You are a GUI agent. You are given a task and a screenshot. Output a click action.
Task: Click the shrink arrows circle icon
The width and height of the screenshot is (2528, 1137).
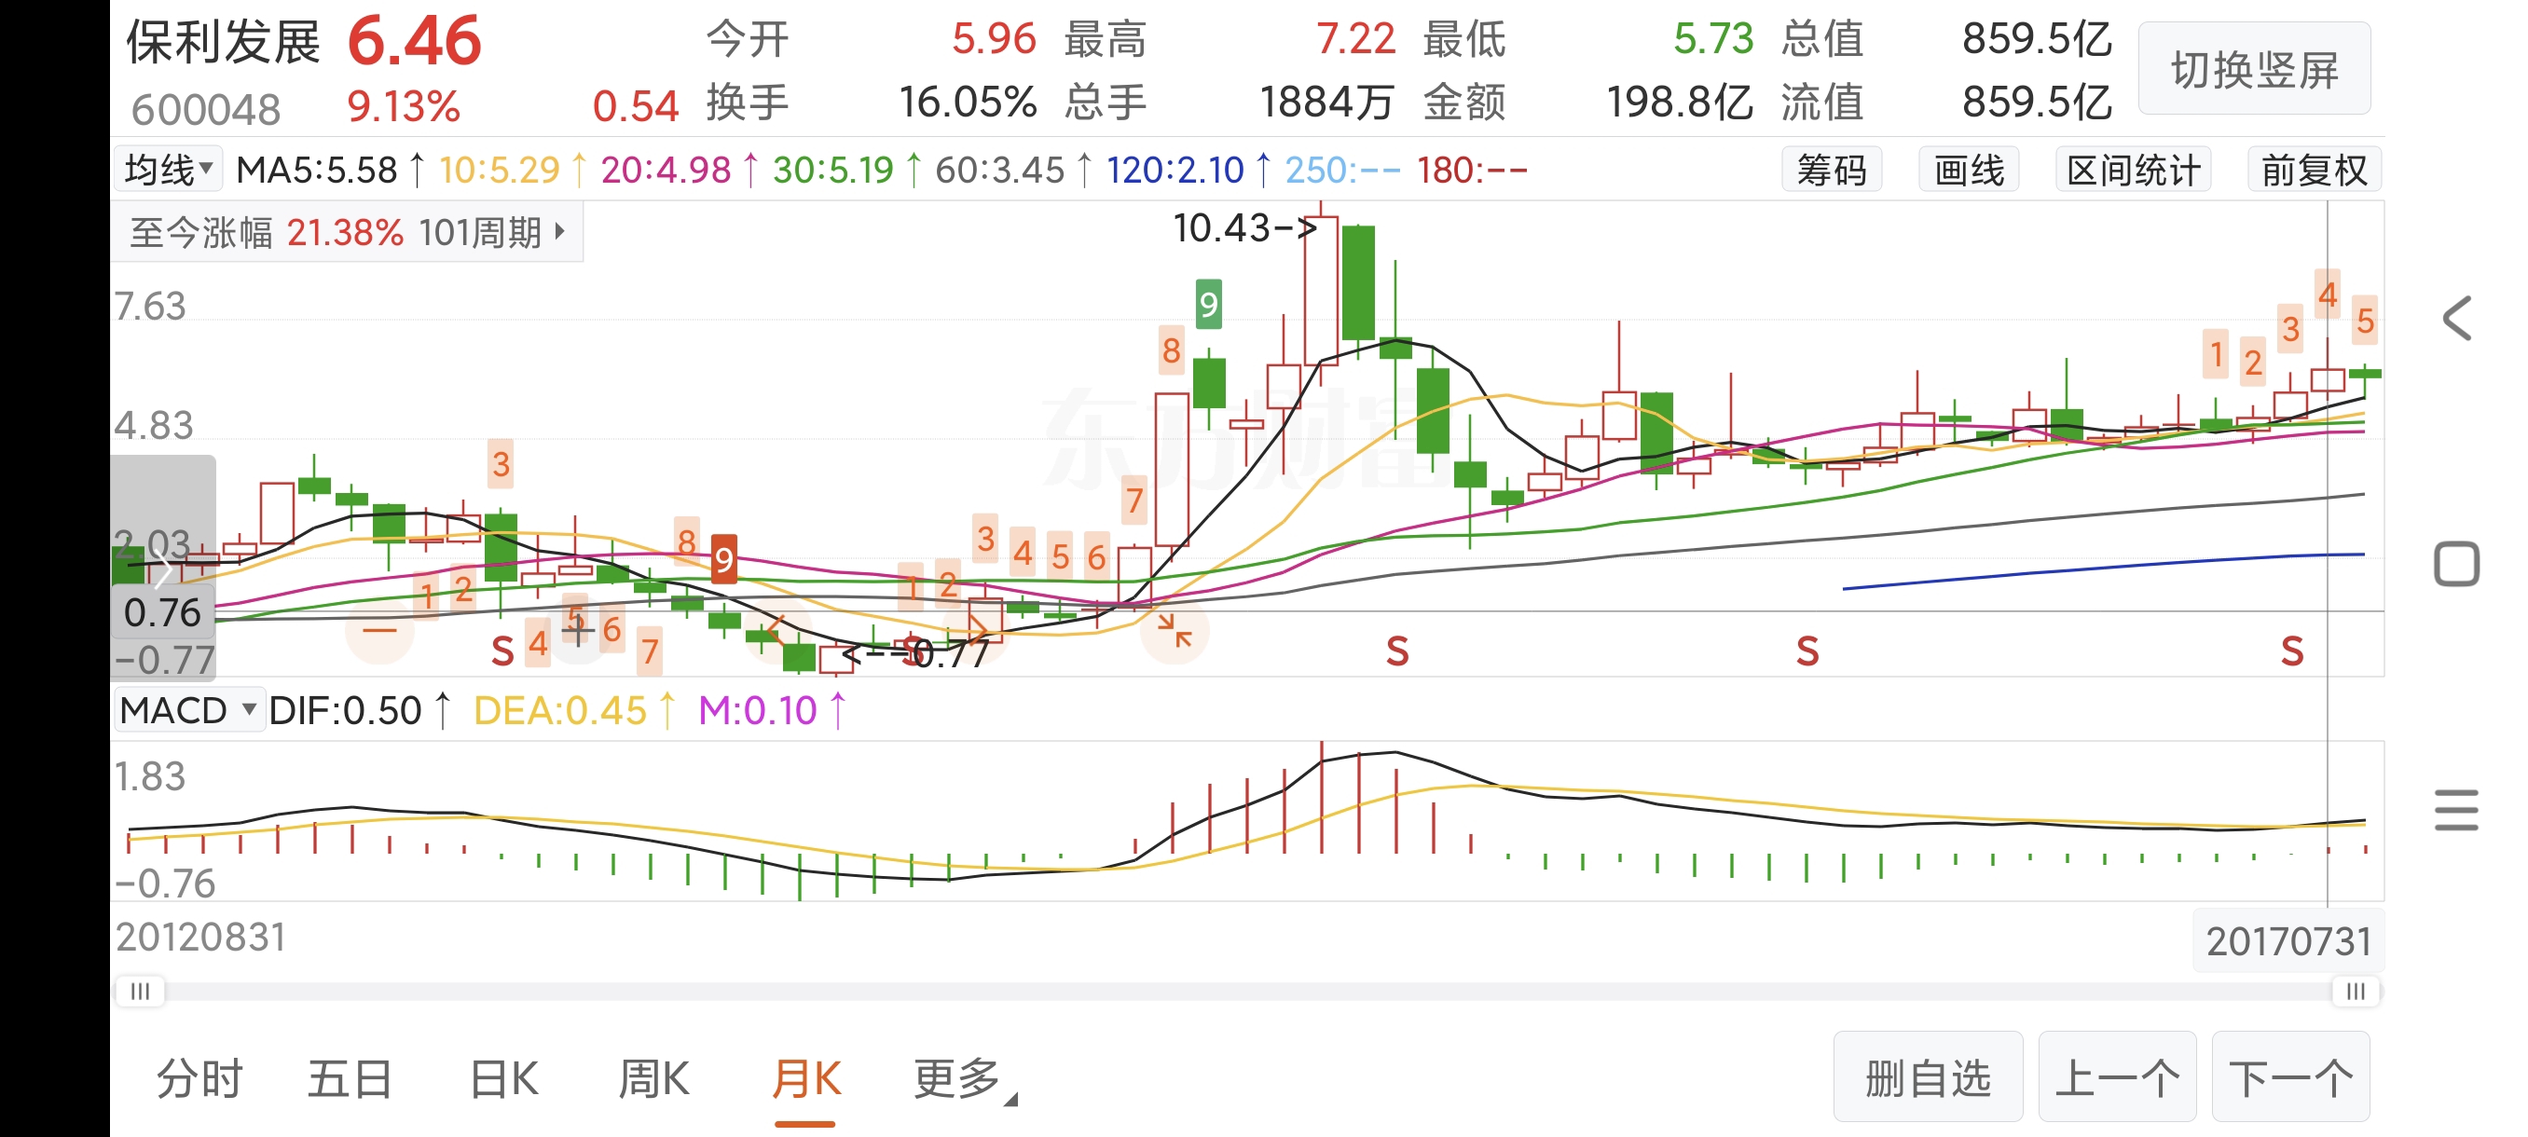point(1174,631)
